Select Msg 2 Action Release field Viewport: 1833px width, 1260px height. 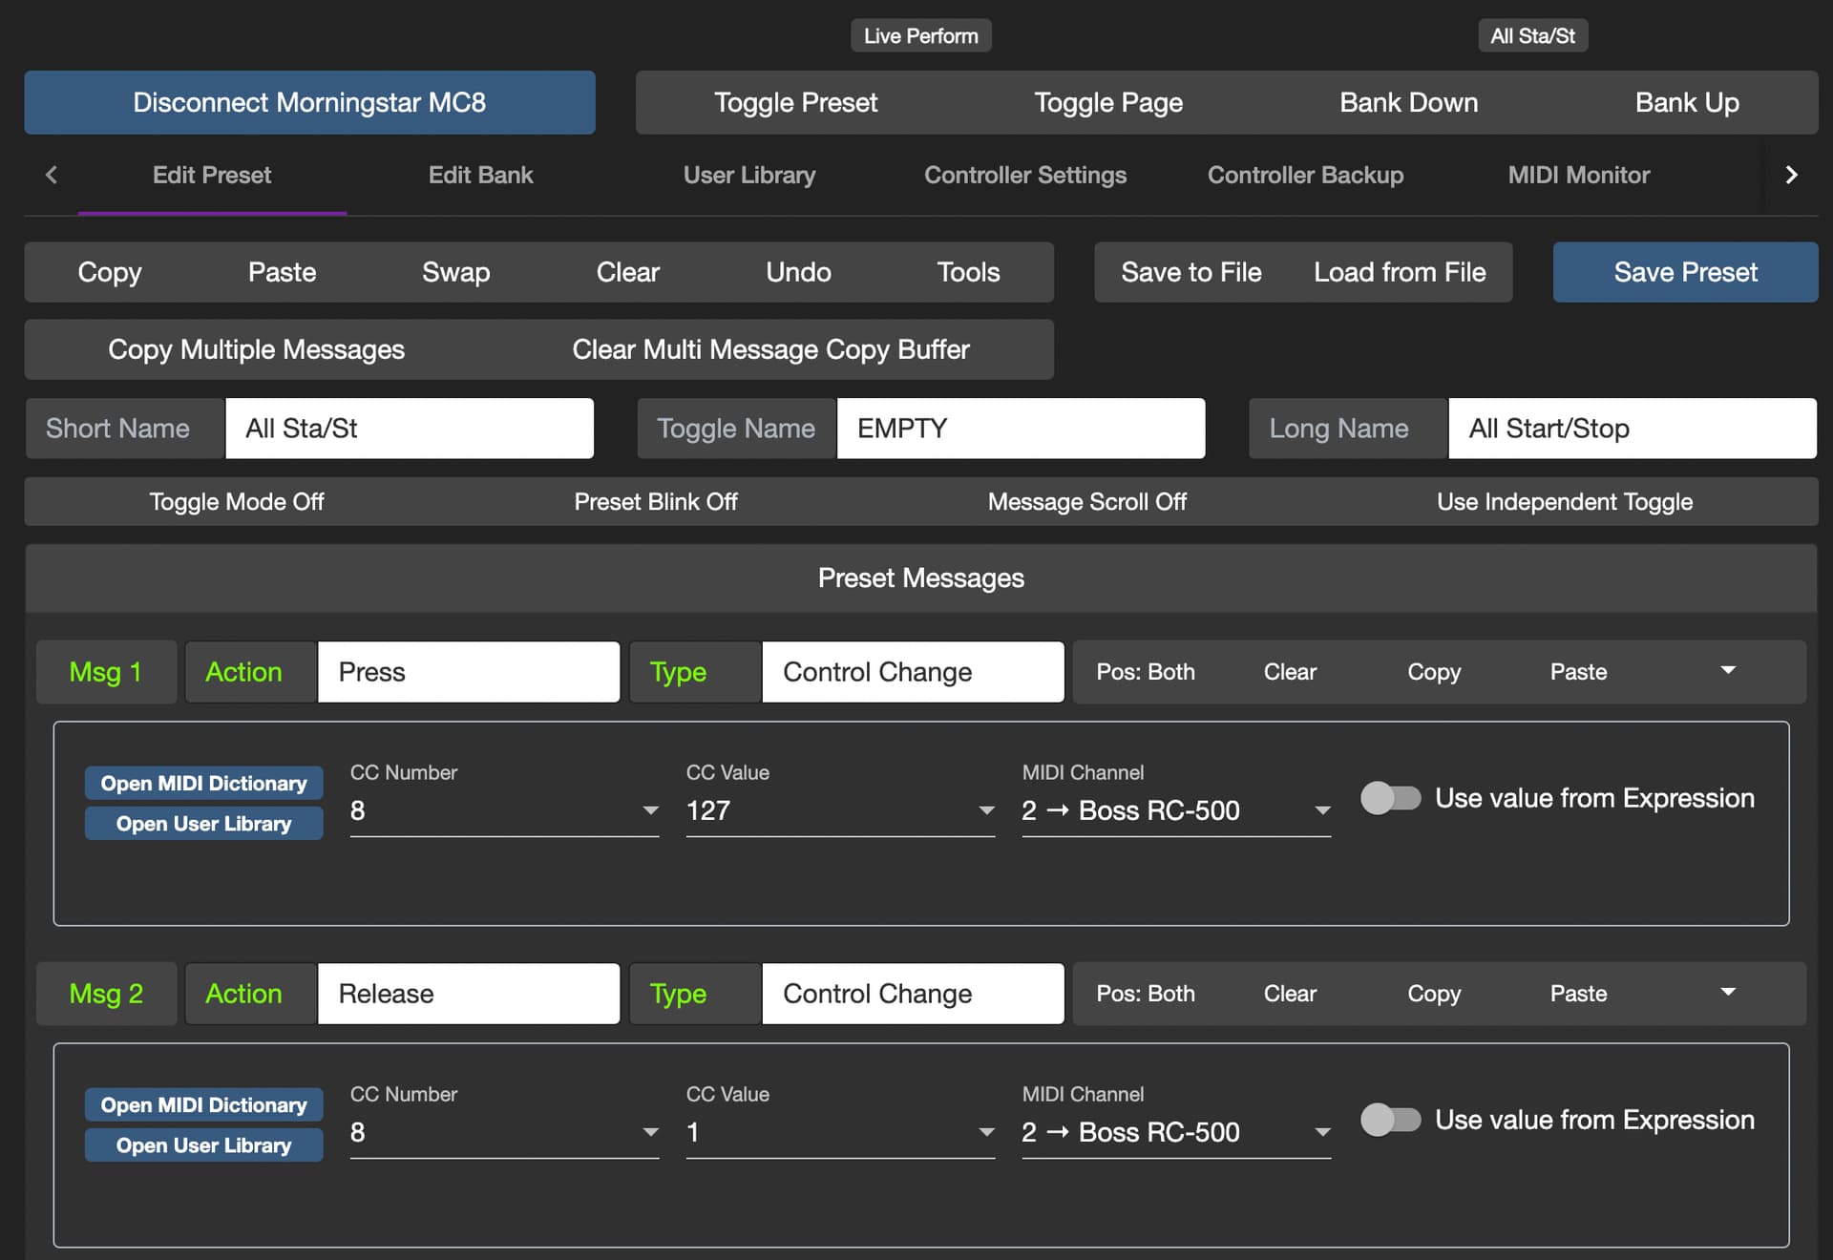468,994
